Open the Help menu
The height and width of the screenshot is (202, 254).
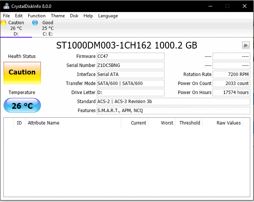88,16
